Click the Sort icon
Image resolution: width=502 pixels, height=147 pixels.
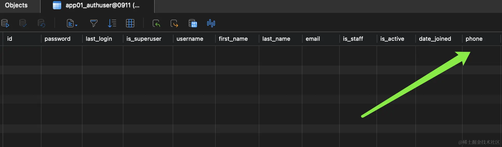(112, 23)
